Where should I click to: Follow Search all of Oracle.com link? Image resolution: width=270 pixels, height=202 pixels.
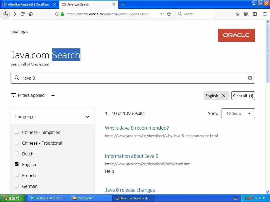[30, 64]
